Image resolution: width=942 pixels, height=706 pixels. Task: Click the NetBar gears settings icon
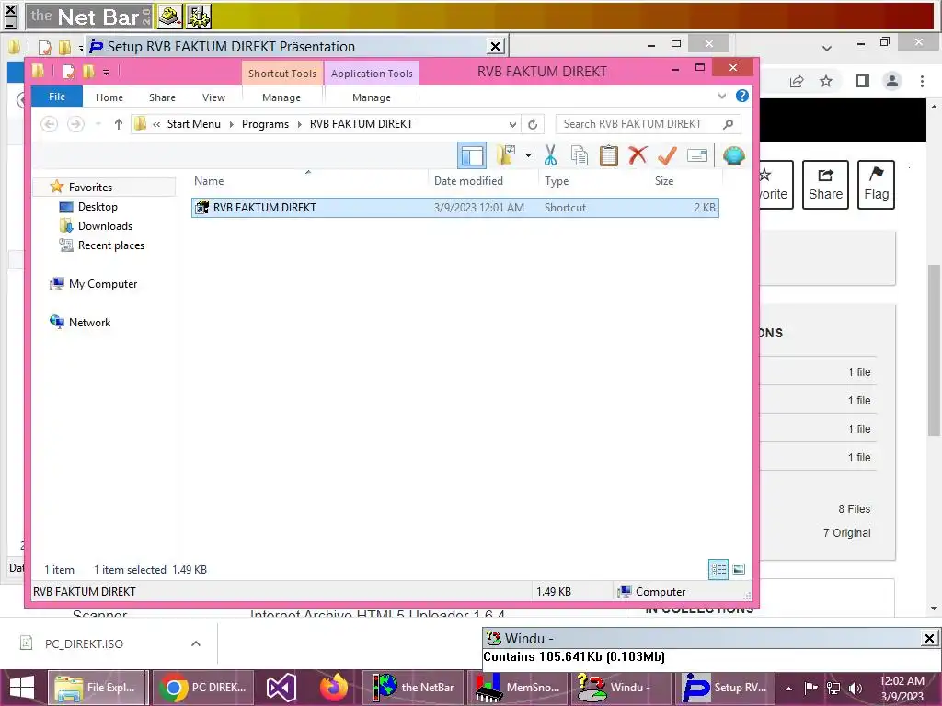pyautogui.click(x=199, y=17)
